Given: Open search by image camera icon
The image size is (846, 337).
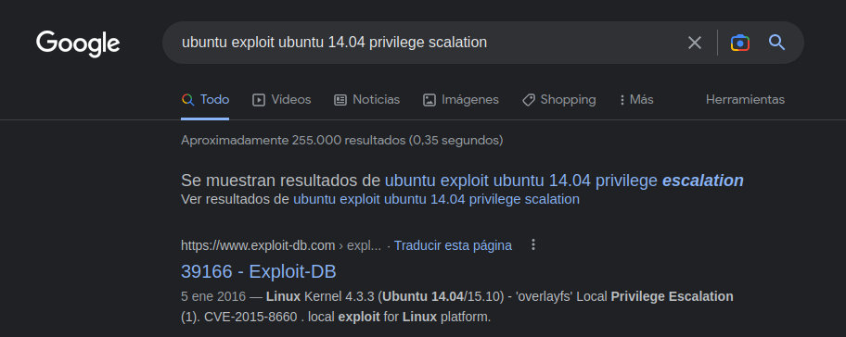Looking at the screenshot, I should click(x=739, y=43).
